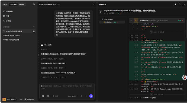Click the diamond option next to input icons
Image resolution: width=187 pixels, height=103 pixels.
point(55,96)
